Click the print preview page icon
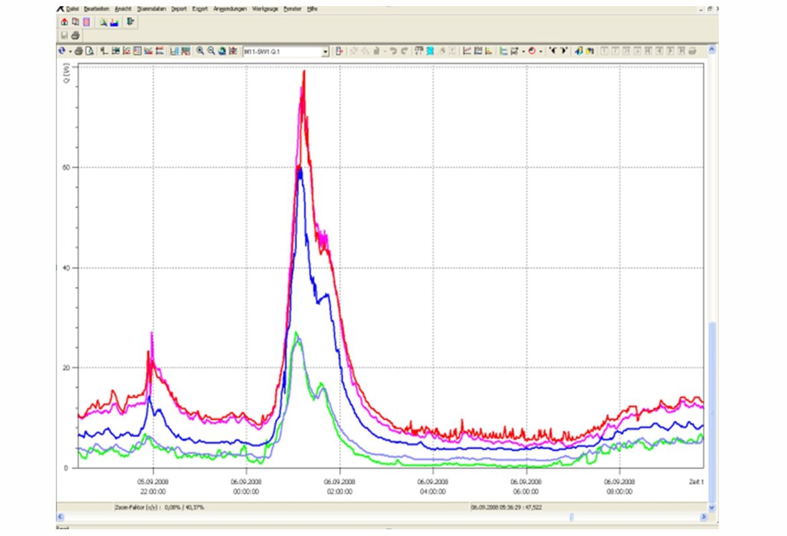 89,51
